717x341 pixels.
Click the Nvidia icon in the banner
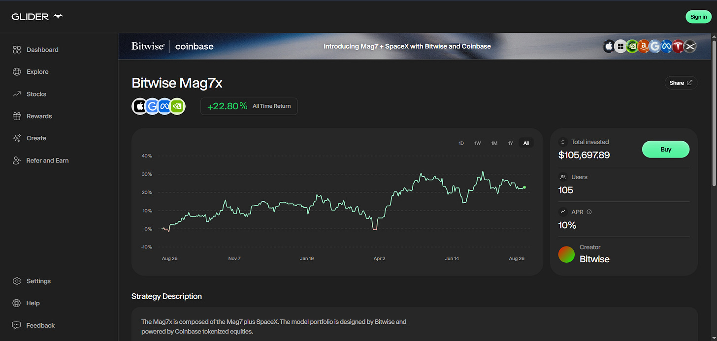click(632, 46)
